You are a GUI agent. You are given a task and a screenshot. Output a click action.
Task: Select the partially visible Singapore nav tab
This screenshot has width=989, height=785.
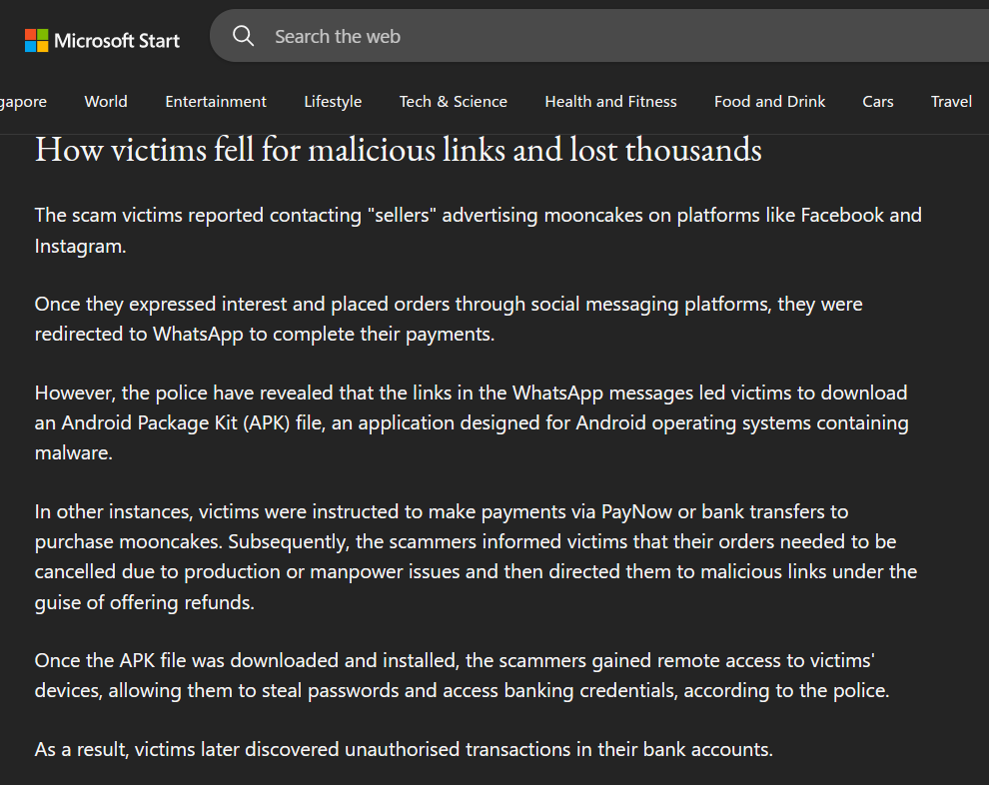click(x=22, y=101)
